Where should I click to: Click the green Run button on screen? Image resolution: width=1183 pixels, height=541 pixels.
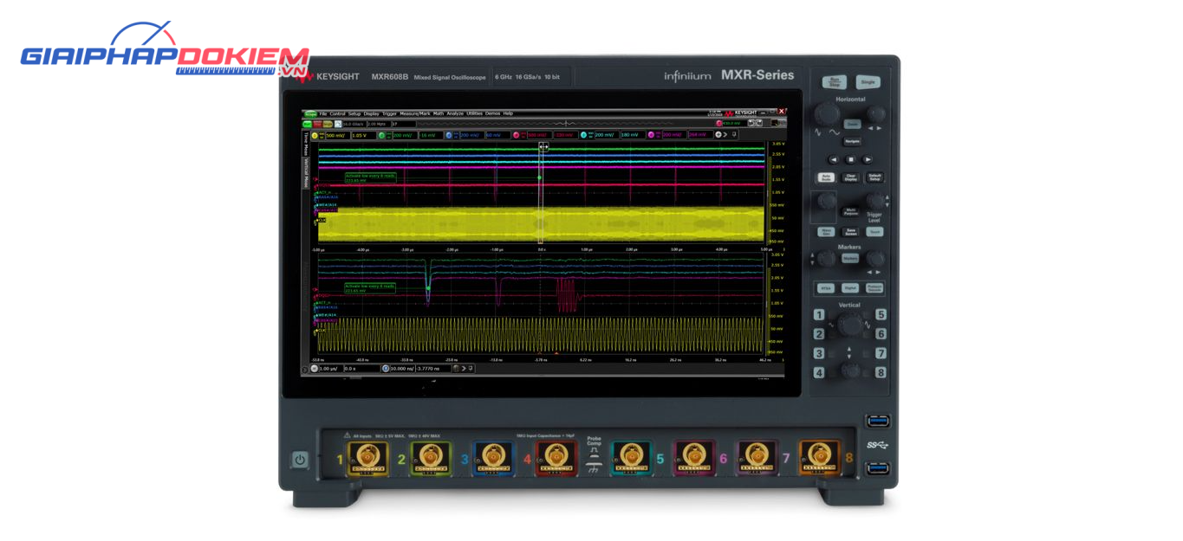coord(307,124)
